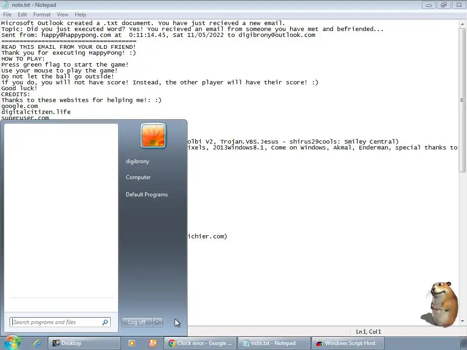Click the Log off button
This screenshot has width=467, height=350.
pyautogui.click(x=137, y=322)
